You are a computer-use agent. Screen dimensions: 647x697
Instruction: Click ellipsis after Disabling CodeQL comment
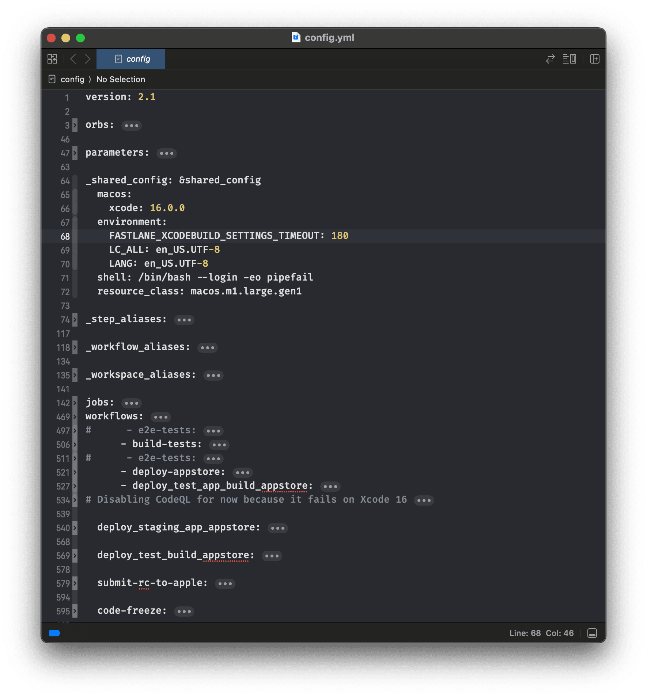(x=424, y=500)
